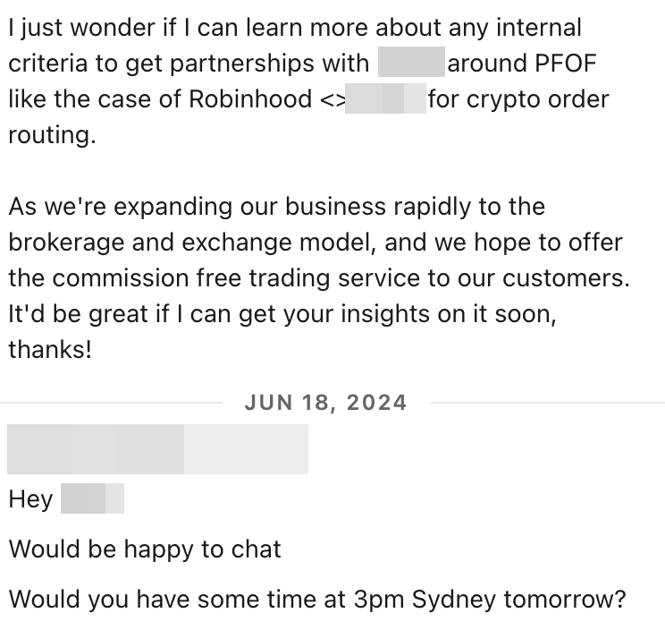Click the "As we're expanding our business" line

276,206
